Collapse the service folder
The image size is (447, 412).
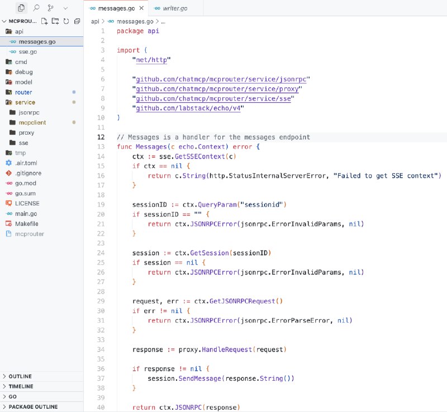click(x=41, y=102)
